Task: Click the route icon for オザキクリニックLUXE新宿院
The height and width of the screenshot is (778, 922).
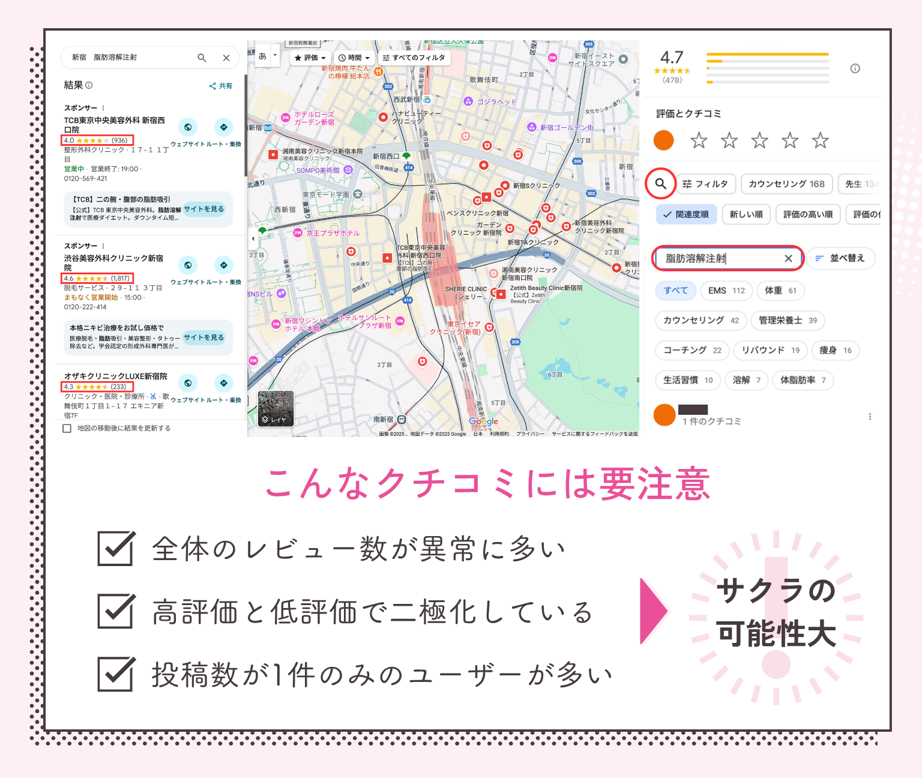Action: pyautogui.click(x=223, y=383)
